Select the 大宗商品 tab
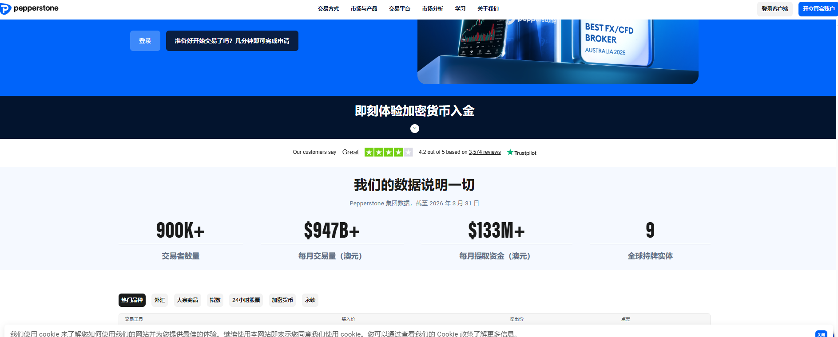This screenshot has height=337, width=838. click(x=187, y=300)
